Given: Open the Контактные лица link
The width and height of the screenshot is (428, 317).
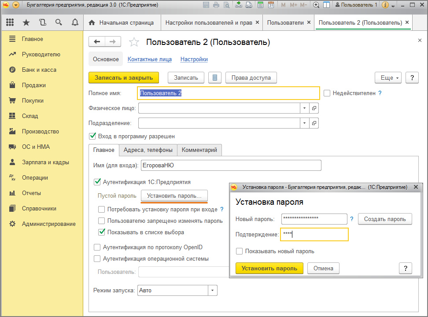Looking at the screenshot, I should 150,59.
